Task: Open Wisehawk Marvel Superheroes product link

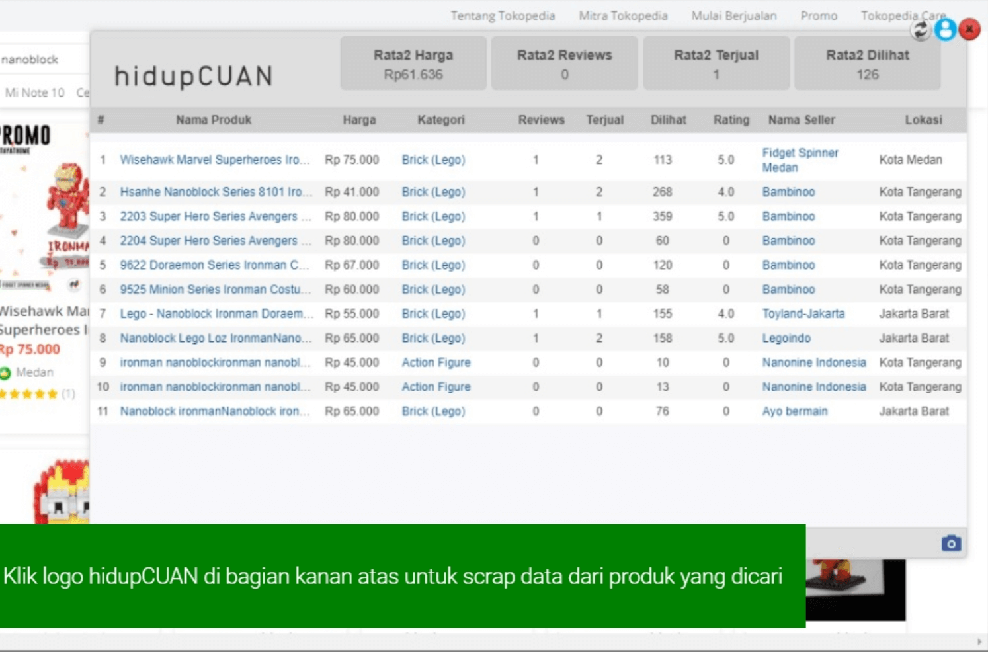Action: 214,159
